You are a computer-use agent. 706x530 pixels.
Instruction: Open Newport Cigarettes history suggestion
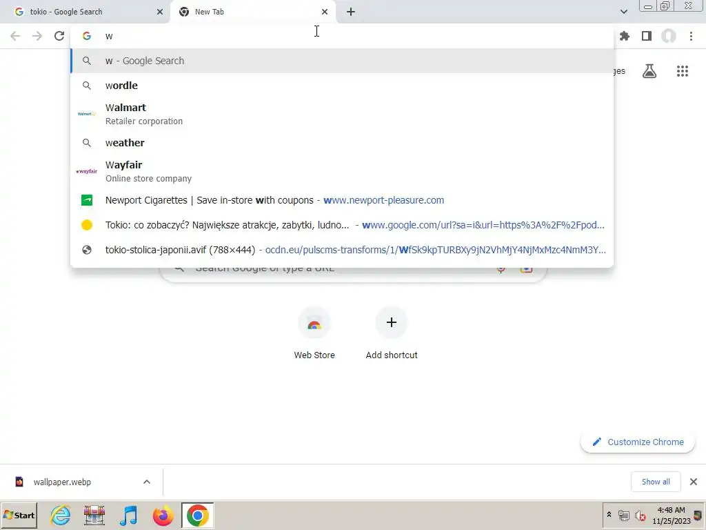pyautogui.click(x=342, y=200)
